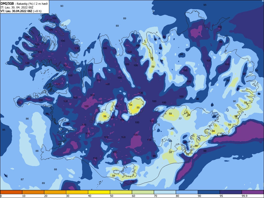
Task: Select the humidity value '97' on the map
Action: pos(244,74)
